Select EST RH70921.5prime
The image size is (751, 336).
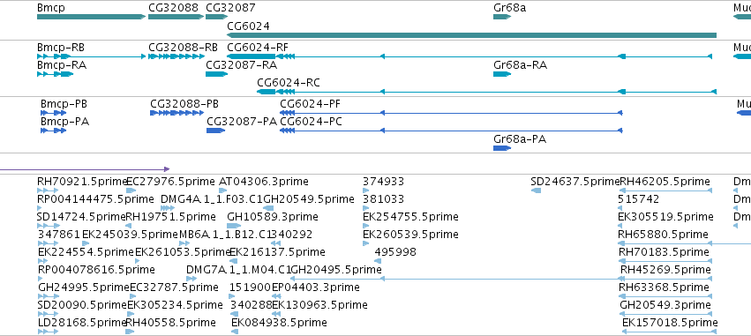(81, 182)
